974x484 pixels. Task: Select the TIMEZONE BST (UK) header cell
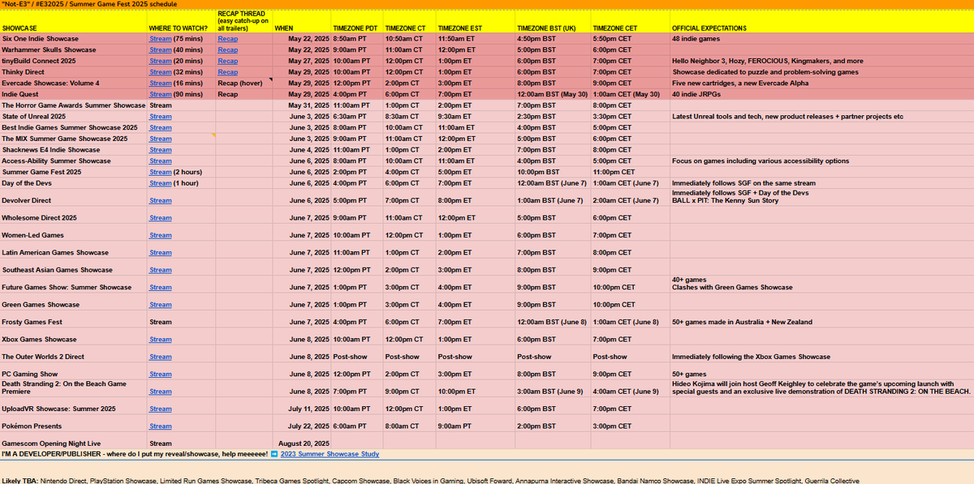click(552, 22)
